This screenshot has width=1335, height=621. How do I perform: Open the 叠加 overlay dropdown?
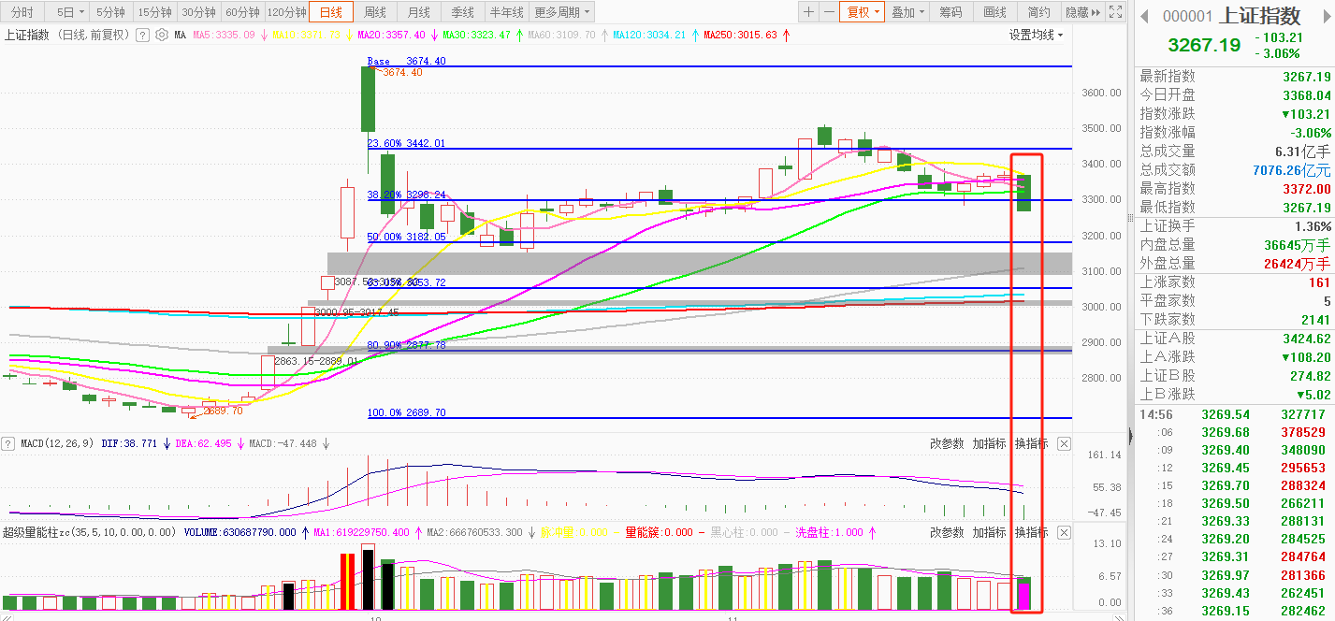pos(907,12)
